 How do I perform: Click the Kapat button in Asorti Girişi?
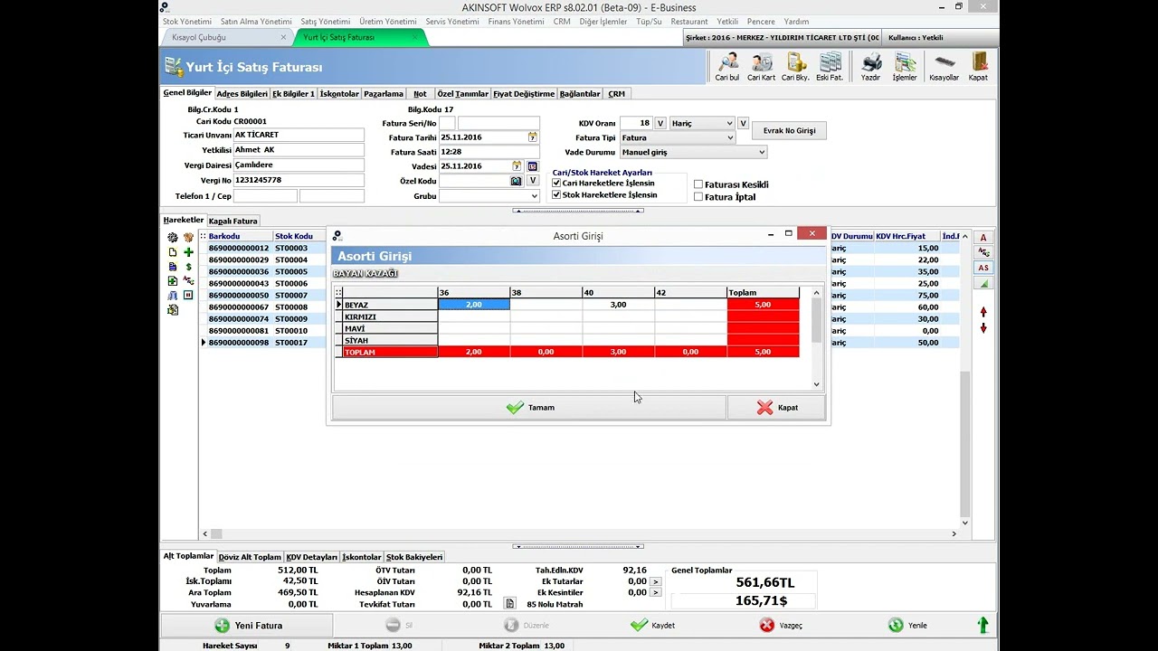coord(776,408)
